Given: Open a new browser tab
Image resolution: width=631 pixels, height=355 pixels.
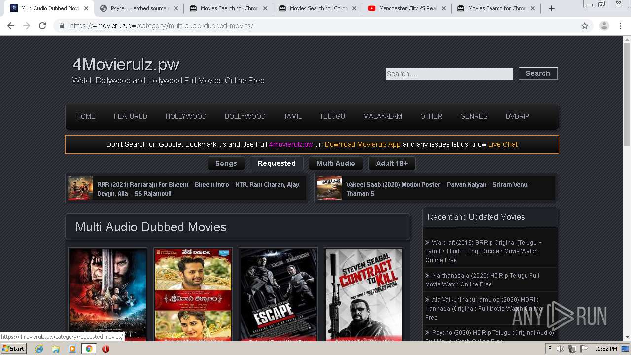Looking at the screenshot, I should coord(552,8).
